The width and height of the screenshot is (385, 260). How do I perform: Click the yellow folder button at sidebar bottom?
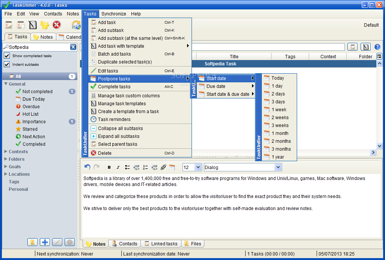click(32, 242)
